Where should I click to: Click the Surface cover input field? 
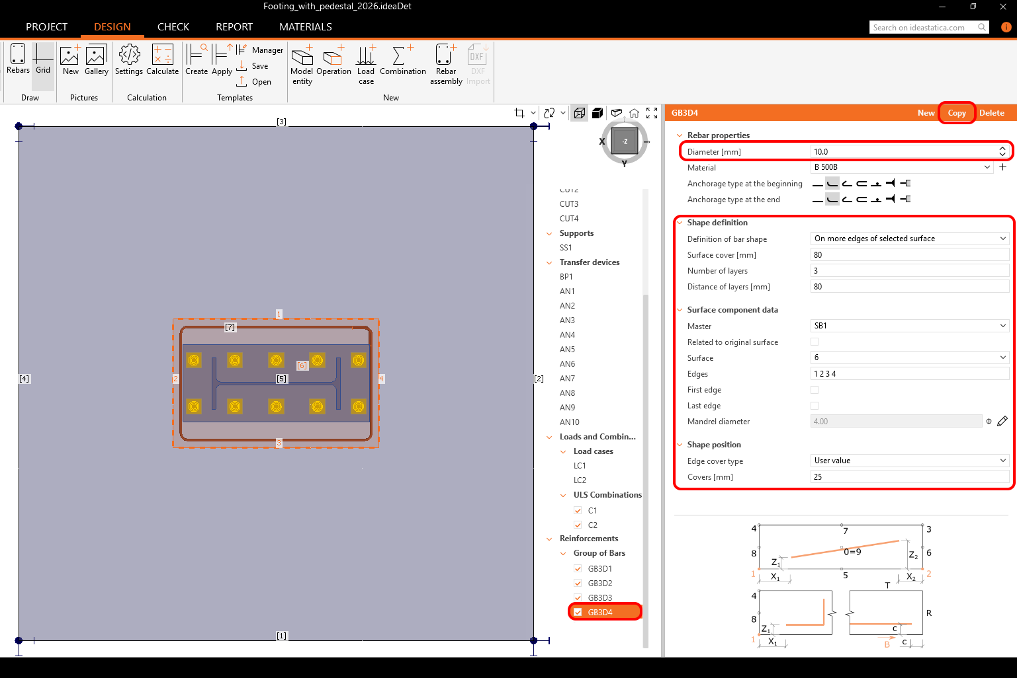909,254
